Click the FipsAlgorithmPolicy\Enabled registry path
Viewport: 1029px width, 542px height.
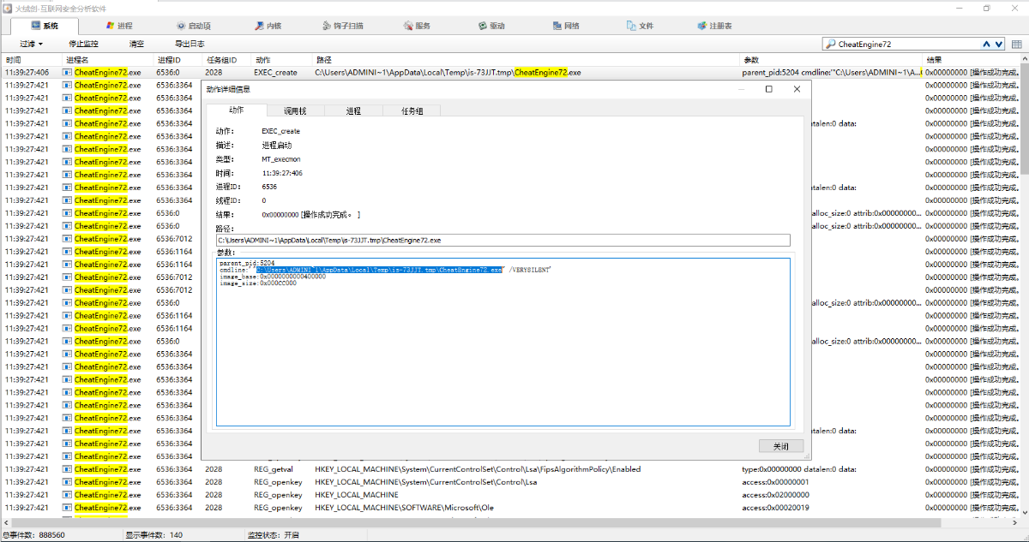tap(478, 469)
